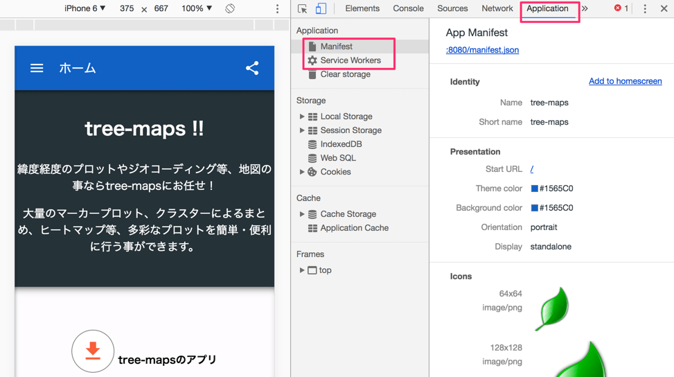This screenshot has width=674, height=377.
Task: Click the 64x64 leaf icon preview
Action: pos(553,308)
